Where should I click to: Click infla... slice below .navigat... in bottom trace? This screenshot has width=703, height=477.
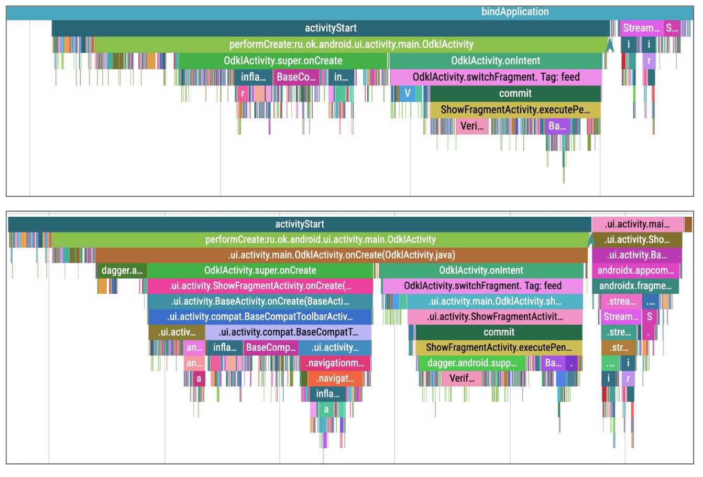pyautogui.click(x=327, y=394)
